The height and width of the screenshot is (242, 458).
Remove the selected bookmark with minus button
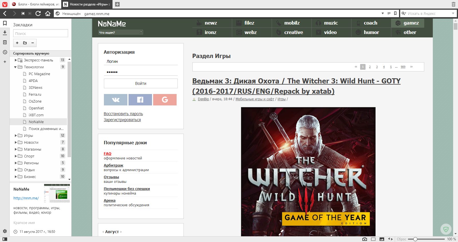[33, 43]
